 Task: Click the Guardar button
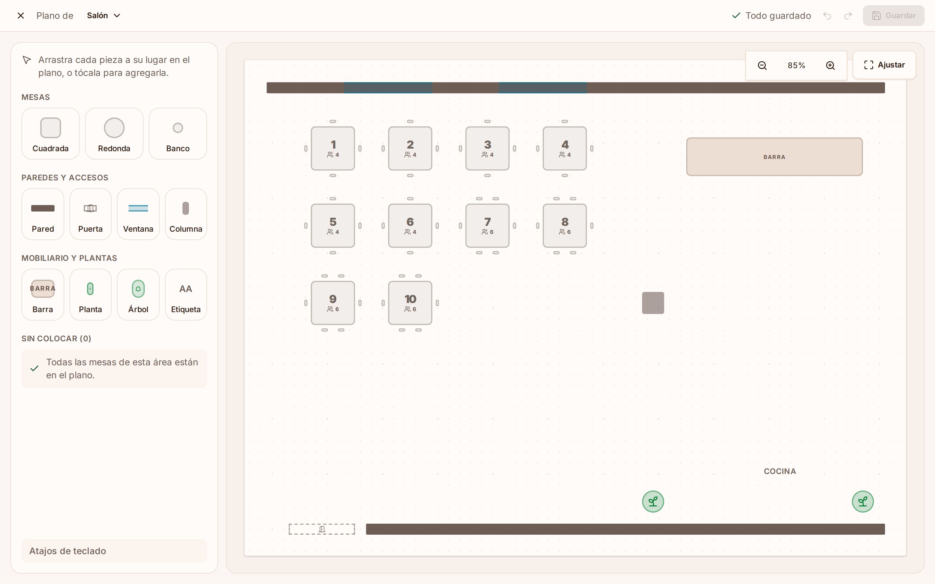click(x=894, y=16)
